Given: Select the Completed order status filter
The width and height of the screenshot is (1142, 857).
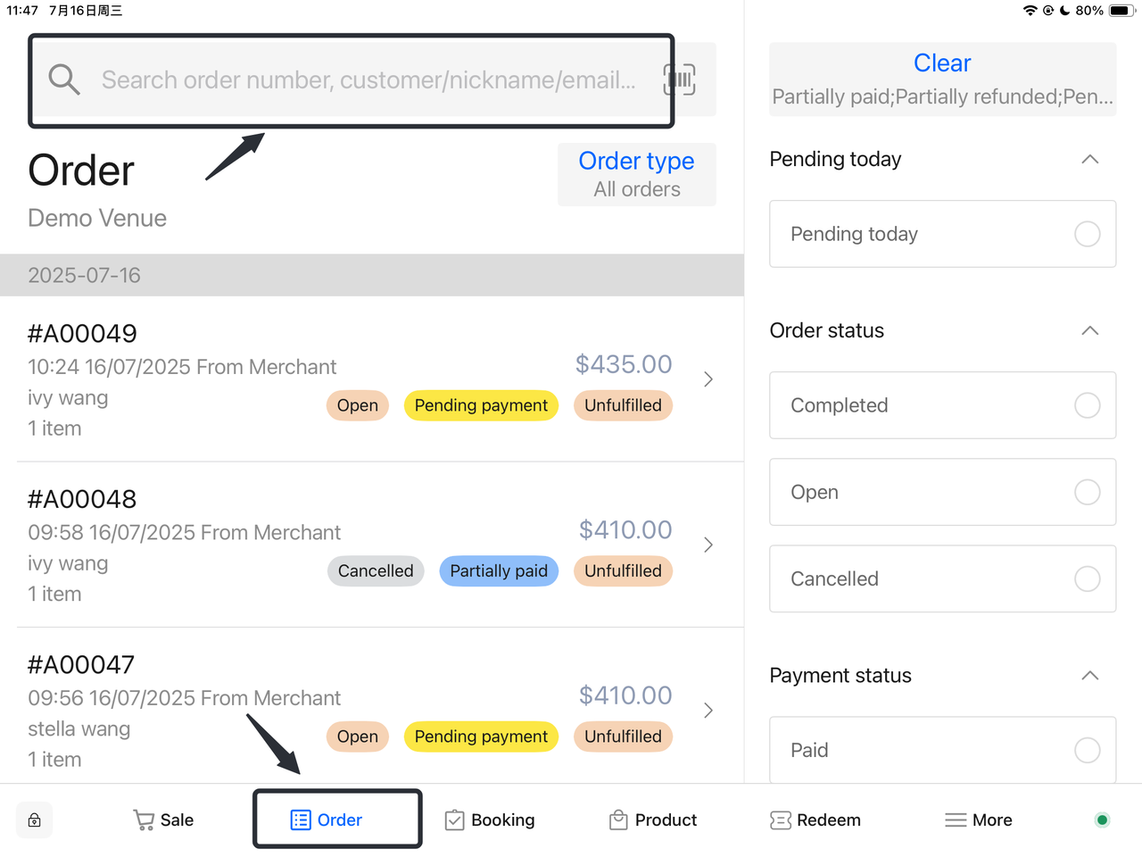Looking at the screenshot, I should [x=1087, y=405].
